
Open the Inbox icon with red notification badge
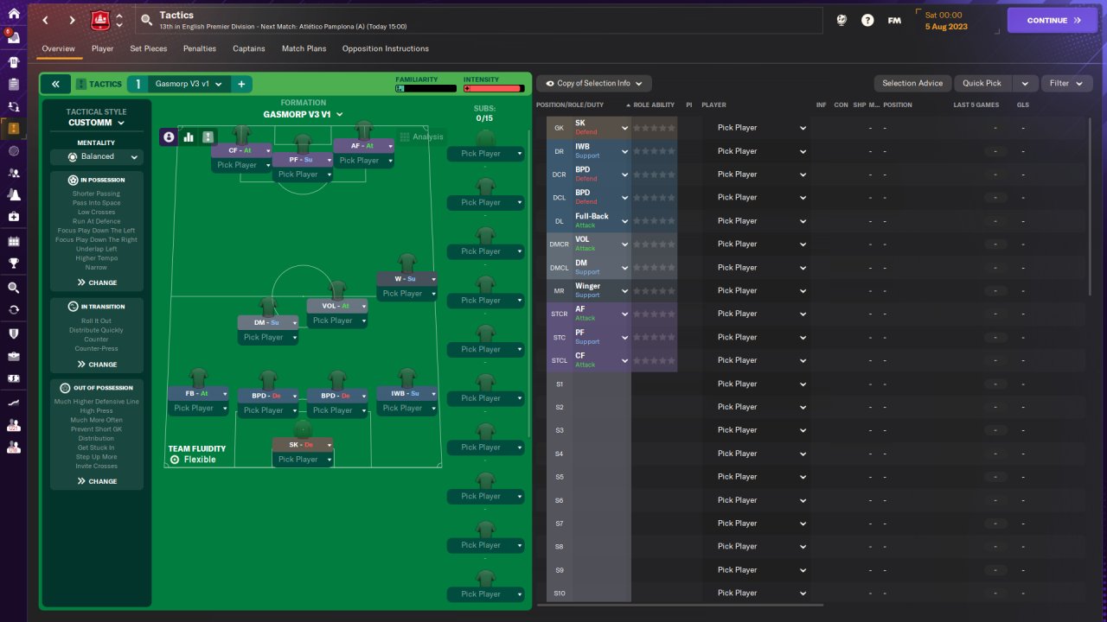[x=13, y=37]
